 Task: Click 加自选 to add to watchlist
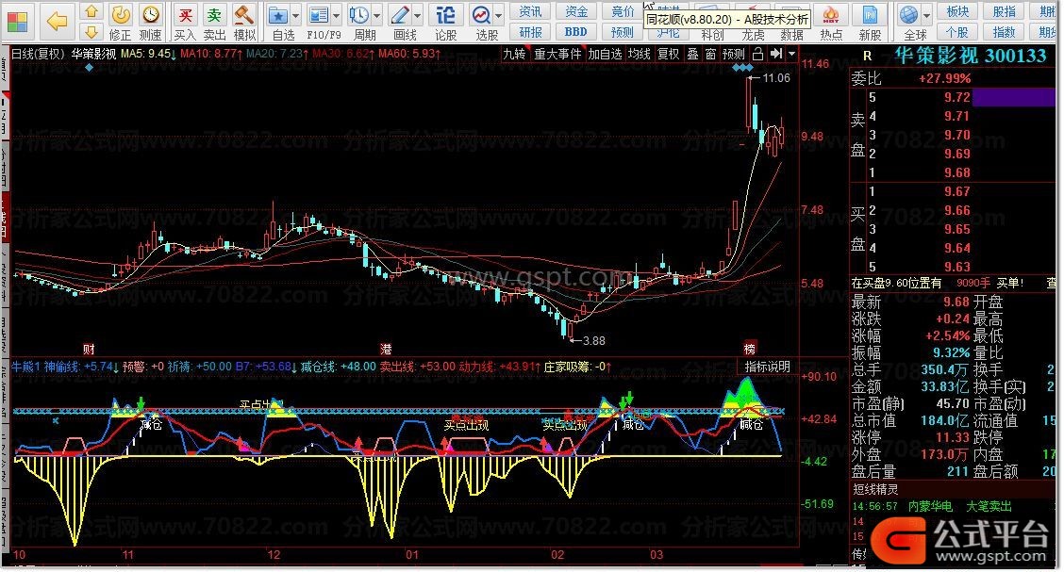pos(606,54)
